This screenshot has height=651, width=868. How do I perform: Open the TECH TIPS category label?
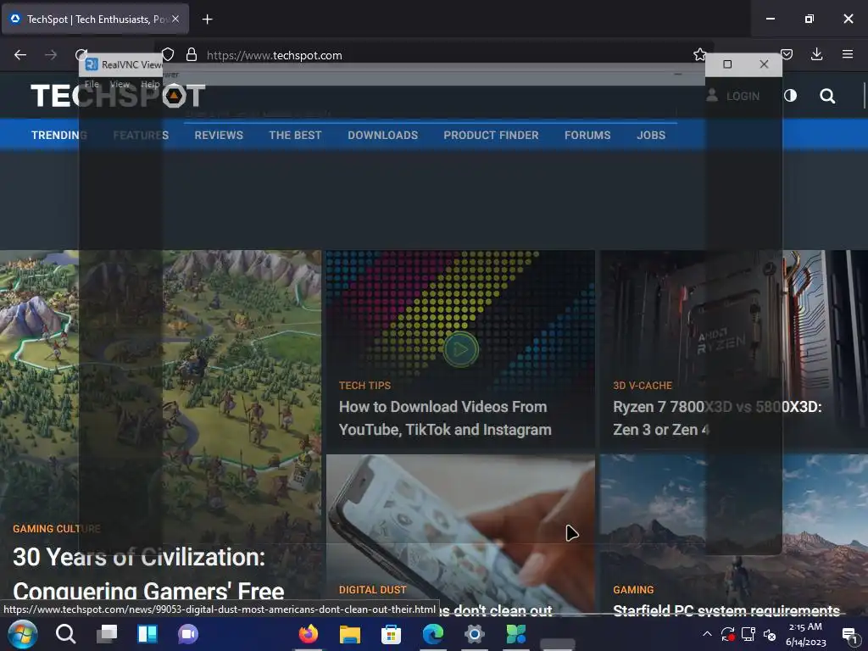(x=364, y=386)
